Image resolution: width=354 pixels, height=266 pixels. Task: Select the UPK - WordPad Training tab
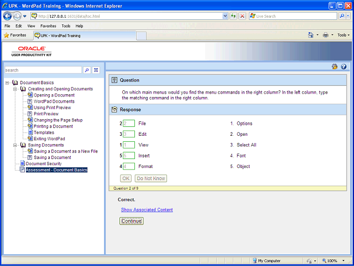coord(85,35)
